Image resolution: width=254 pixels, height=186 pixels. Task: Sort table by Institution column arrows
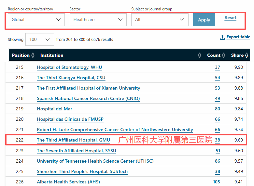199,55
